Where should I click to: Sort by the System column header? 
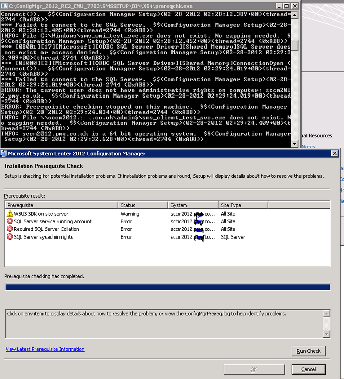coord(193,205)
